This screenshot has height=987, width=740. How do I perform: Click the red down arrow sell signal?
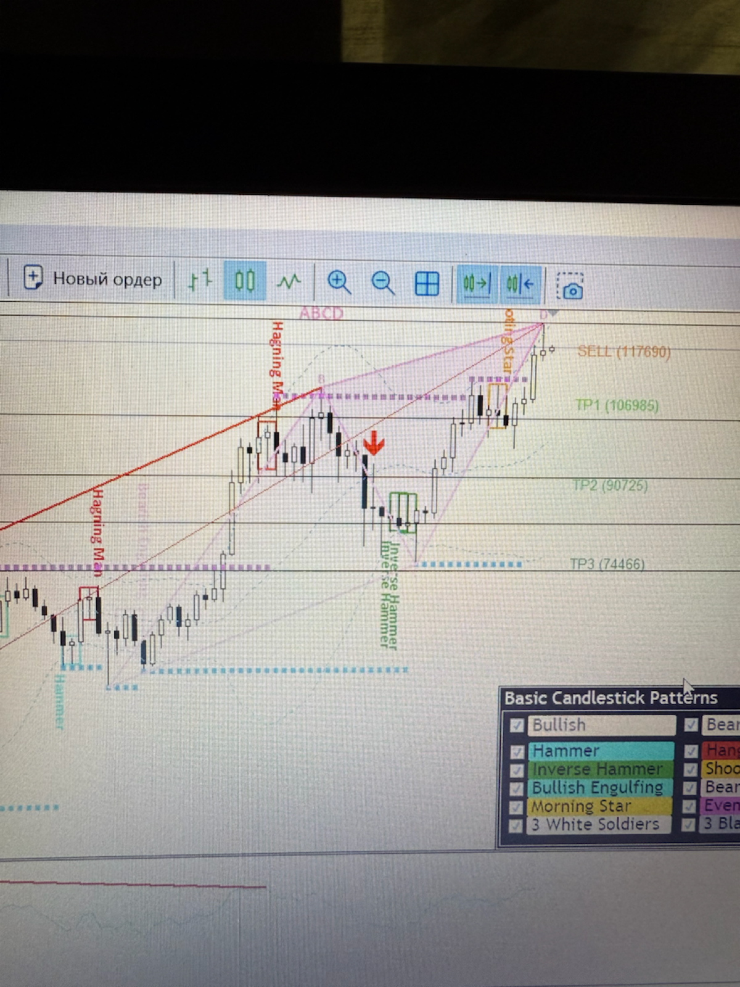[374, 443]
